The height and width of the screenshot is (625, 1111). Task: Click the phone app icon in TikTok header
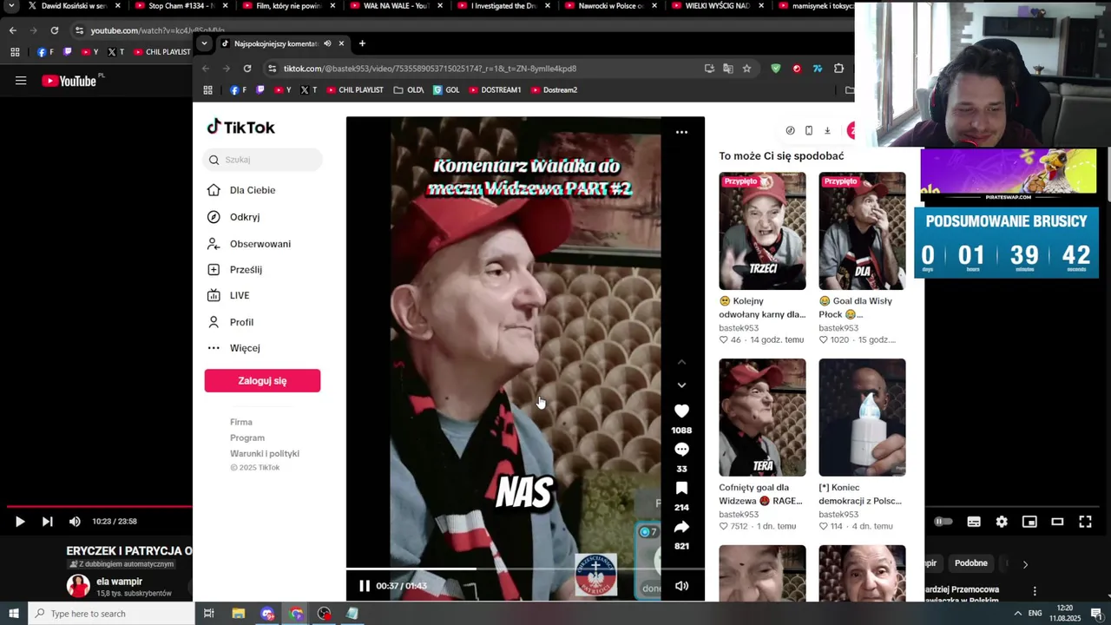coord(808,130)
